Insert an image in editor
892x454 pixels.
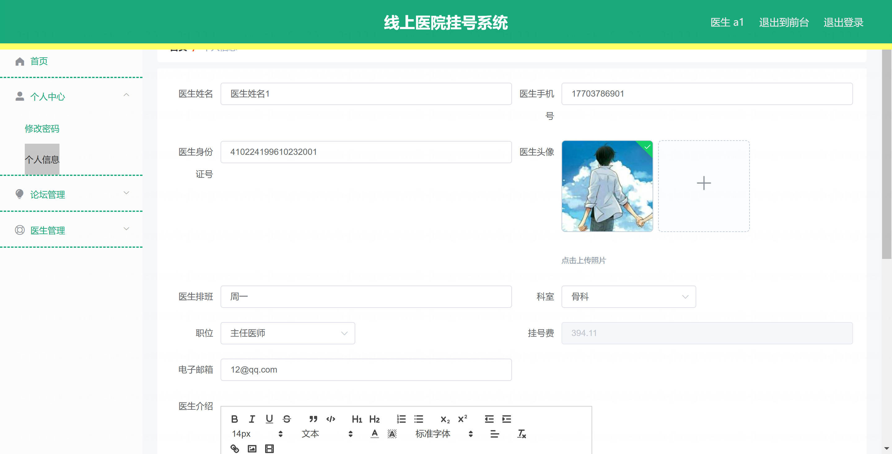pos(252,448)
